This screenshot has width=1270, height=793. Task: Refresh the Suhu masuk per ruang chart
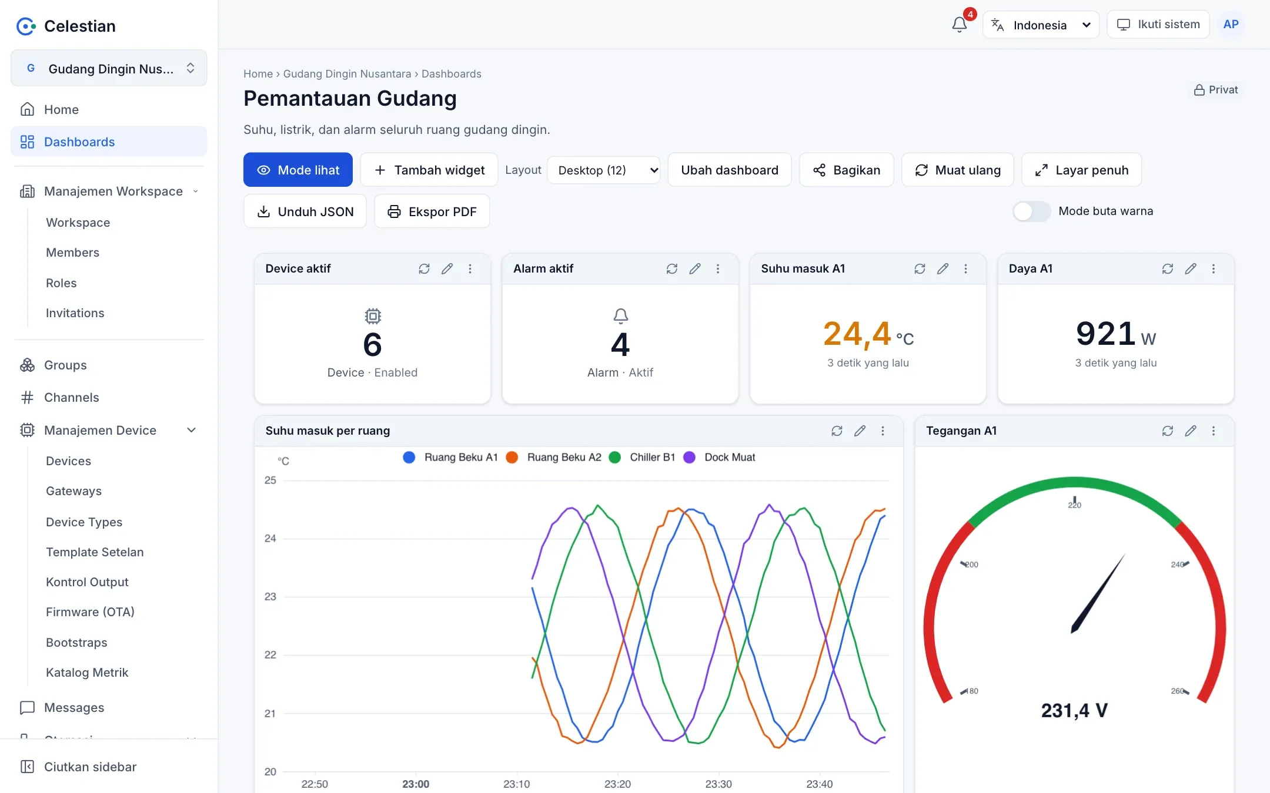point(837,431)
